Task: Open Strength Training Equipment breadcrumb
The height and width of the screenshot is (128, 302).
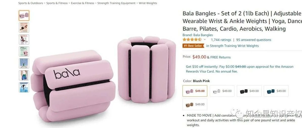Action: [x=116, y=3]
